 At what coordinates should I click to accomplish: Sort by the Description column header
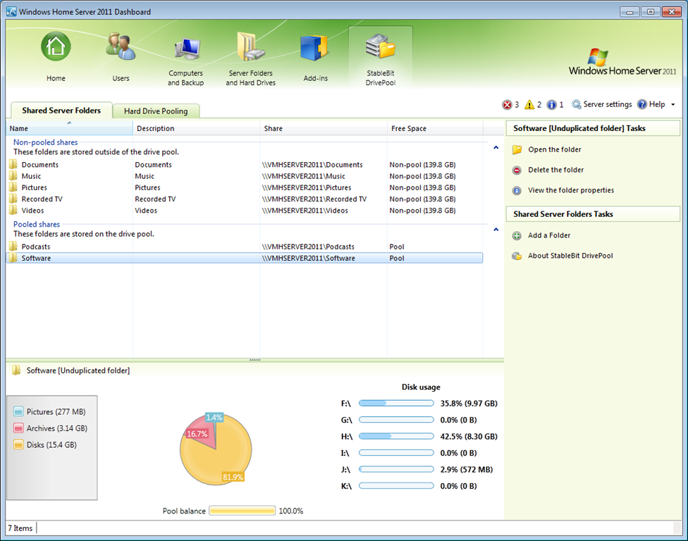point(196,128)
